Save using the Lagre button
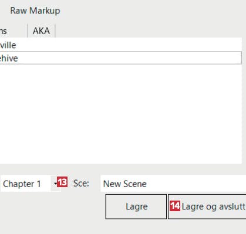This screenshot has width=246, height=234. (x=136, y=206)
